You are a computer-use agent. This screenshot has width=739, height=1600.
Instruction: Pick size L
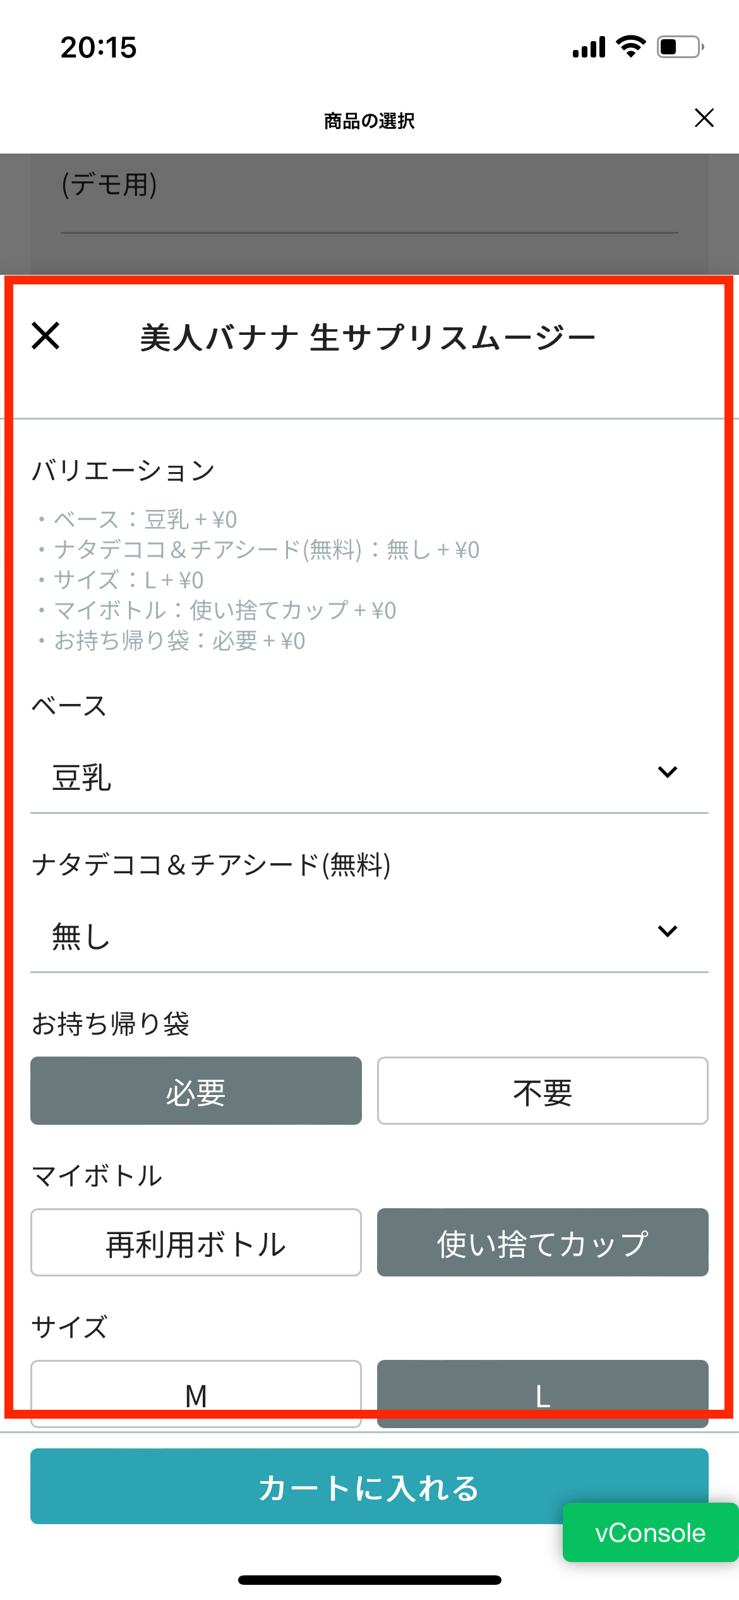pos(543,1394)
